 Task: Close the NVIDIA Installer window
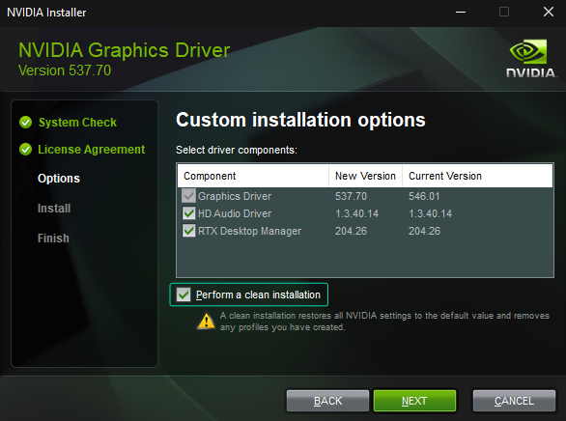tap(549, 12)
